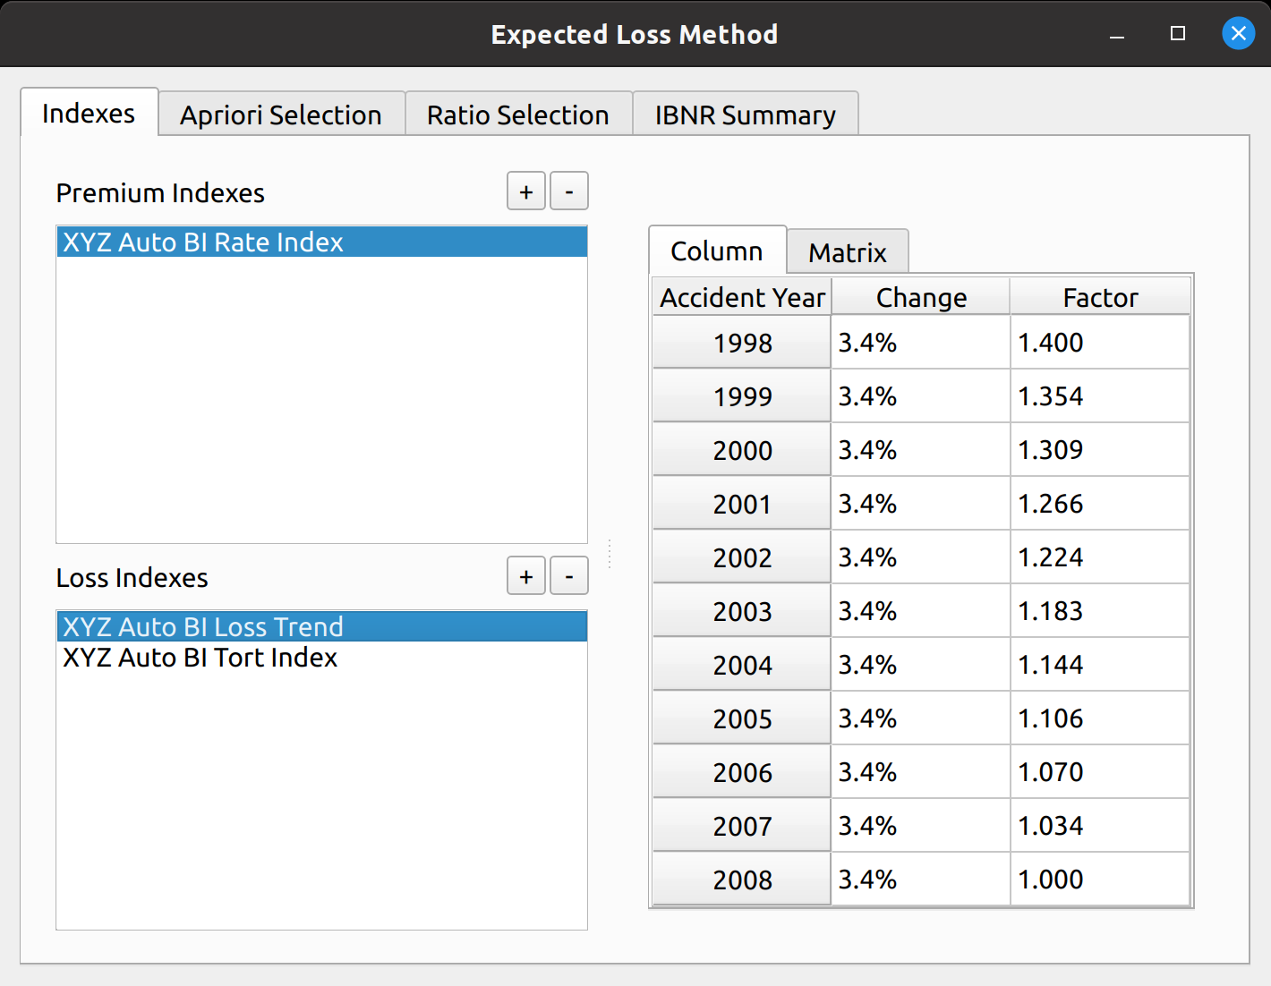Select the Column view tab
Image resolution: width=1271 pixels, height=986 pixels.
716,251
